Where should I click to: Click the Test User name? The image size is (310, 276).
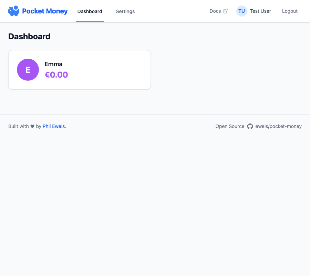point(260,11)
